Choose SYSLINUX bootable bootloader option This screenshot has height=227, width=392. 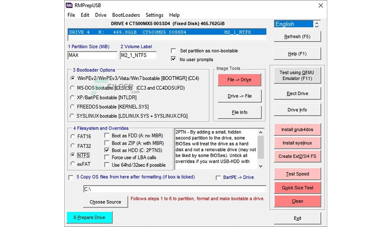click(x=72, y=116)
